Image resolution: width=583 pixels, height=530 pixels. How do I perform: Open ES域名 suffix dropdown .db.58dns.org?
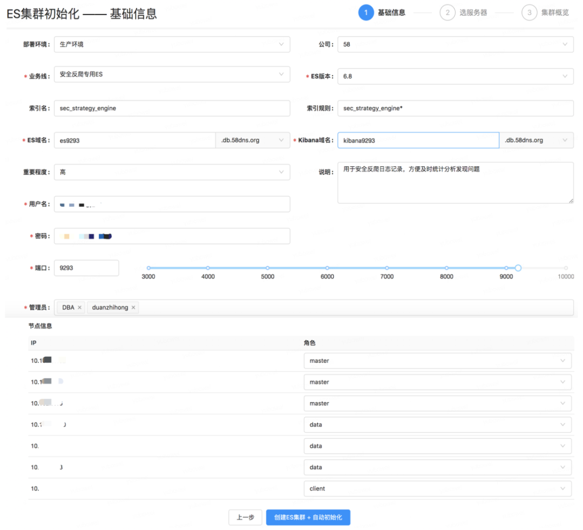tap(253, 140)
